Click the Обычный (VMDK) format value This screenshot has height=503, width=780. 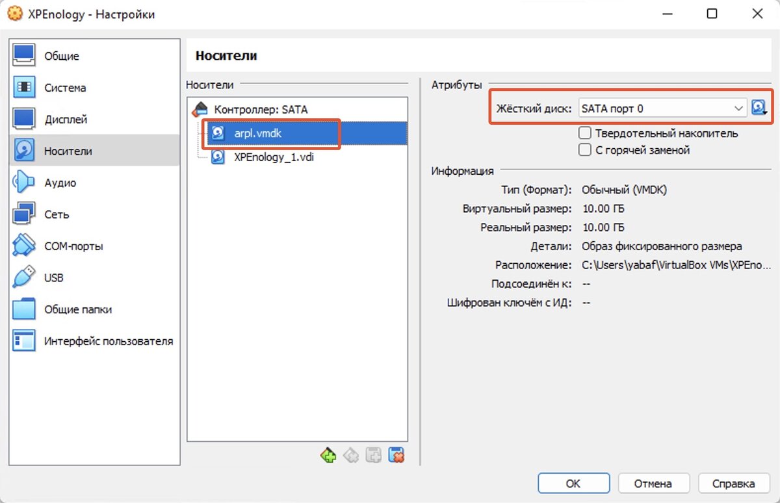click(624, 190)
